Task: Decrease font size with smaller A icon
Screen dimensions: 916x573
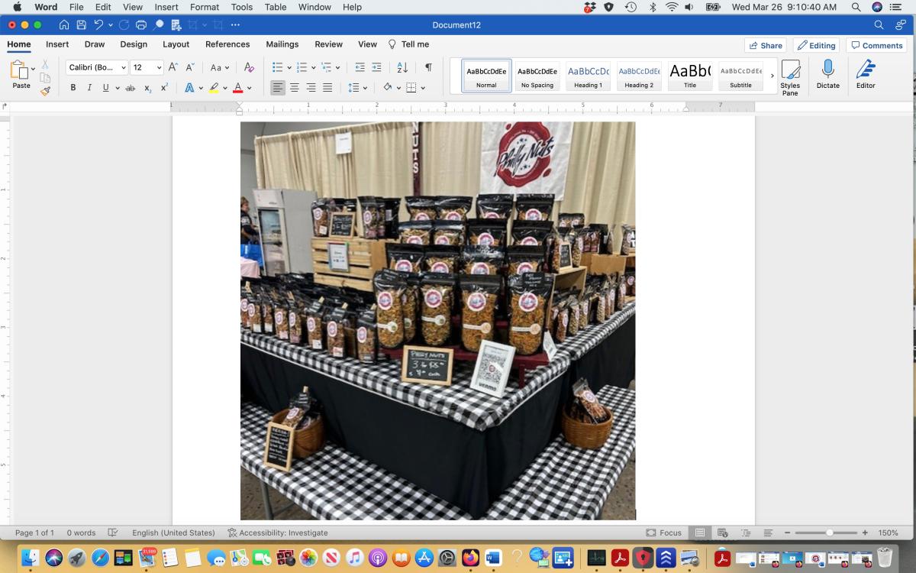Action: 190,67
